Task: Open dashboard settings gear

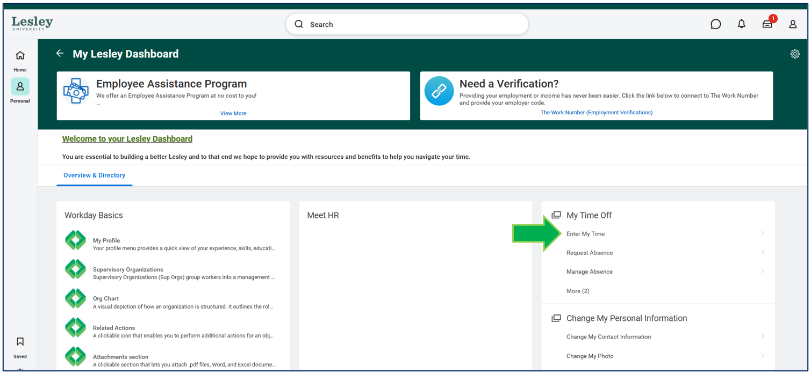Action: coord(795,54)
